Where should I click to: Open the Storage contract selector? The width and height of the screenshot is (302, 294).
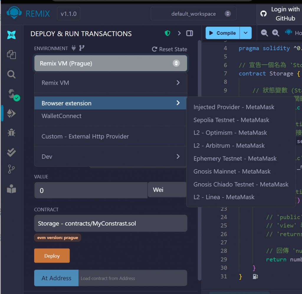111,223
